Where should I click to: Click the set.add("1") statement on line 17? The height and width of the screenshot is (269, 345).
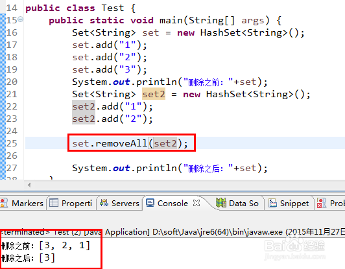click(110, 45)
